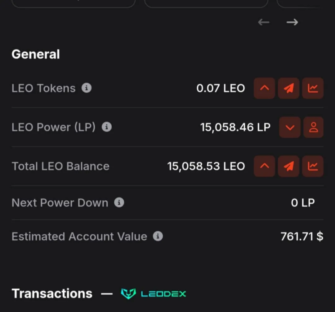Viewport: 335px width, 312px height.
Task: Click the send icon for LEO Tokens
Action: click(288, 88)
